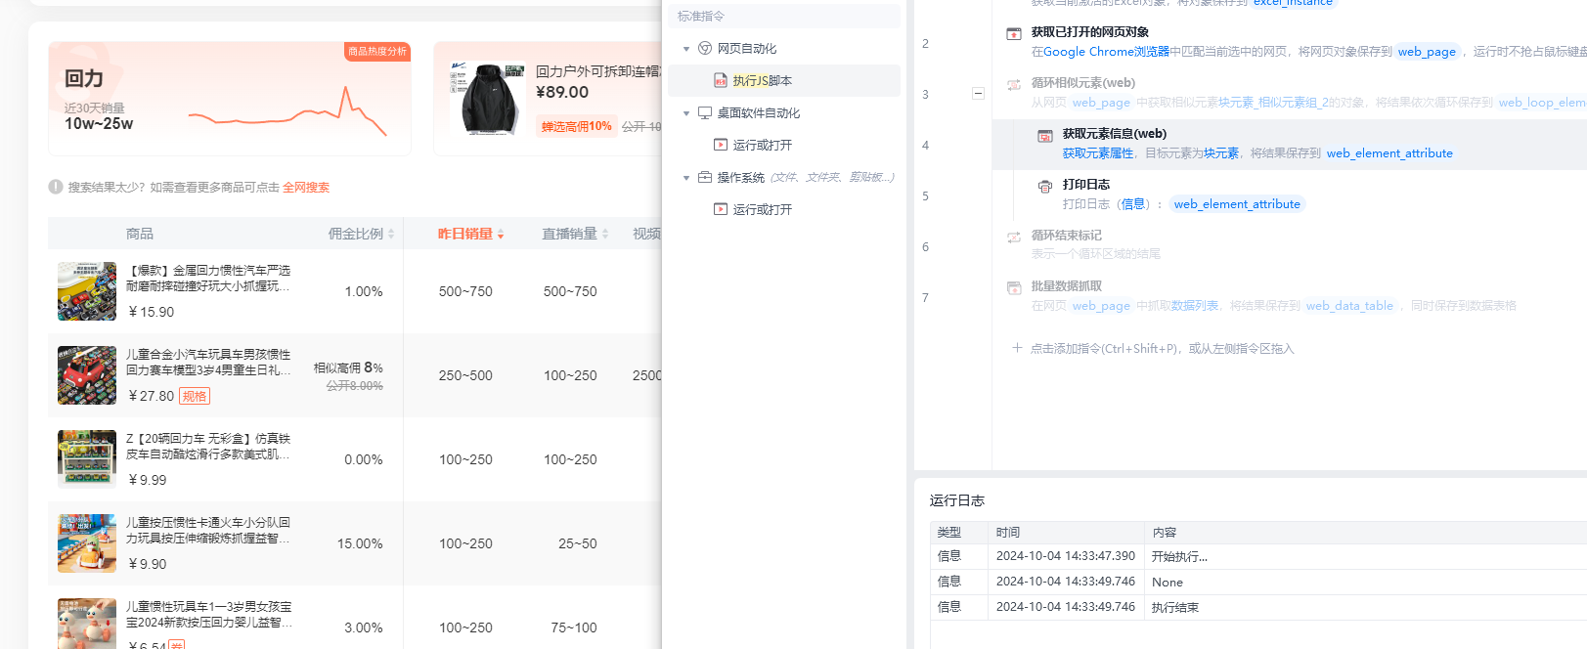Click the 数据列表 link in 批量数据抓取

[x=1195, y=306]
